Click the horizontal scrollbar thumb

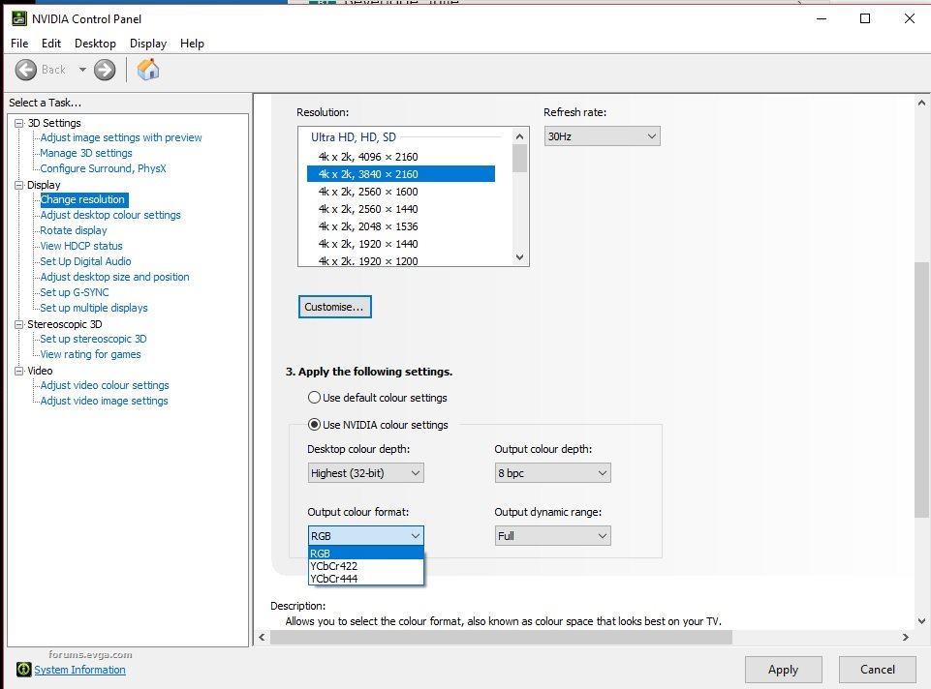coord(501,637)
